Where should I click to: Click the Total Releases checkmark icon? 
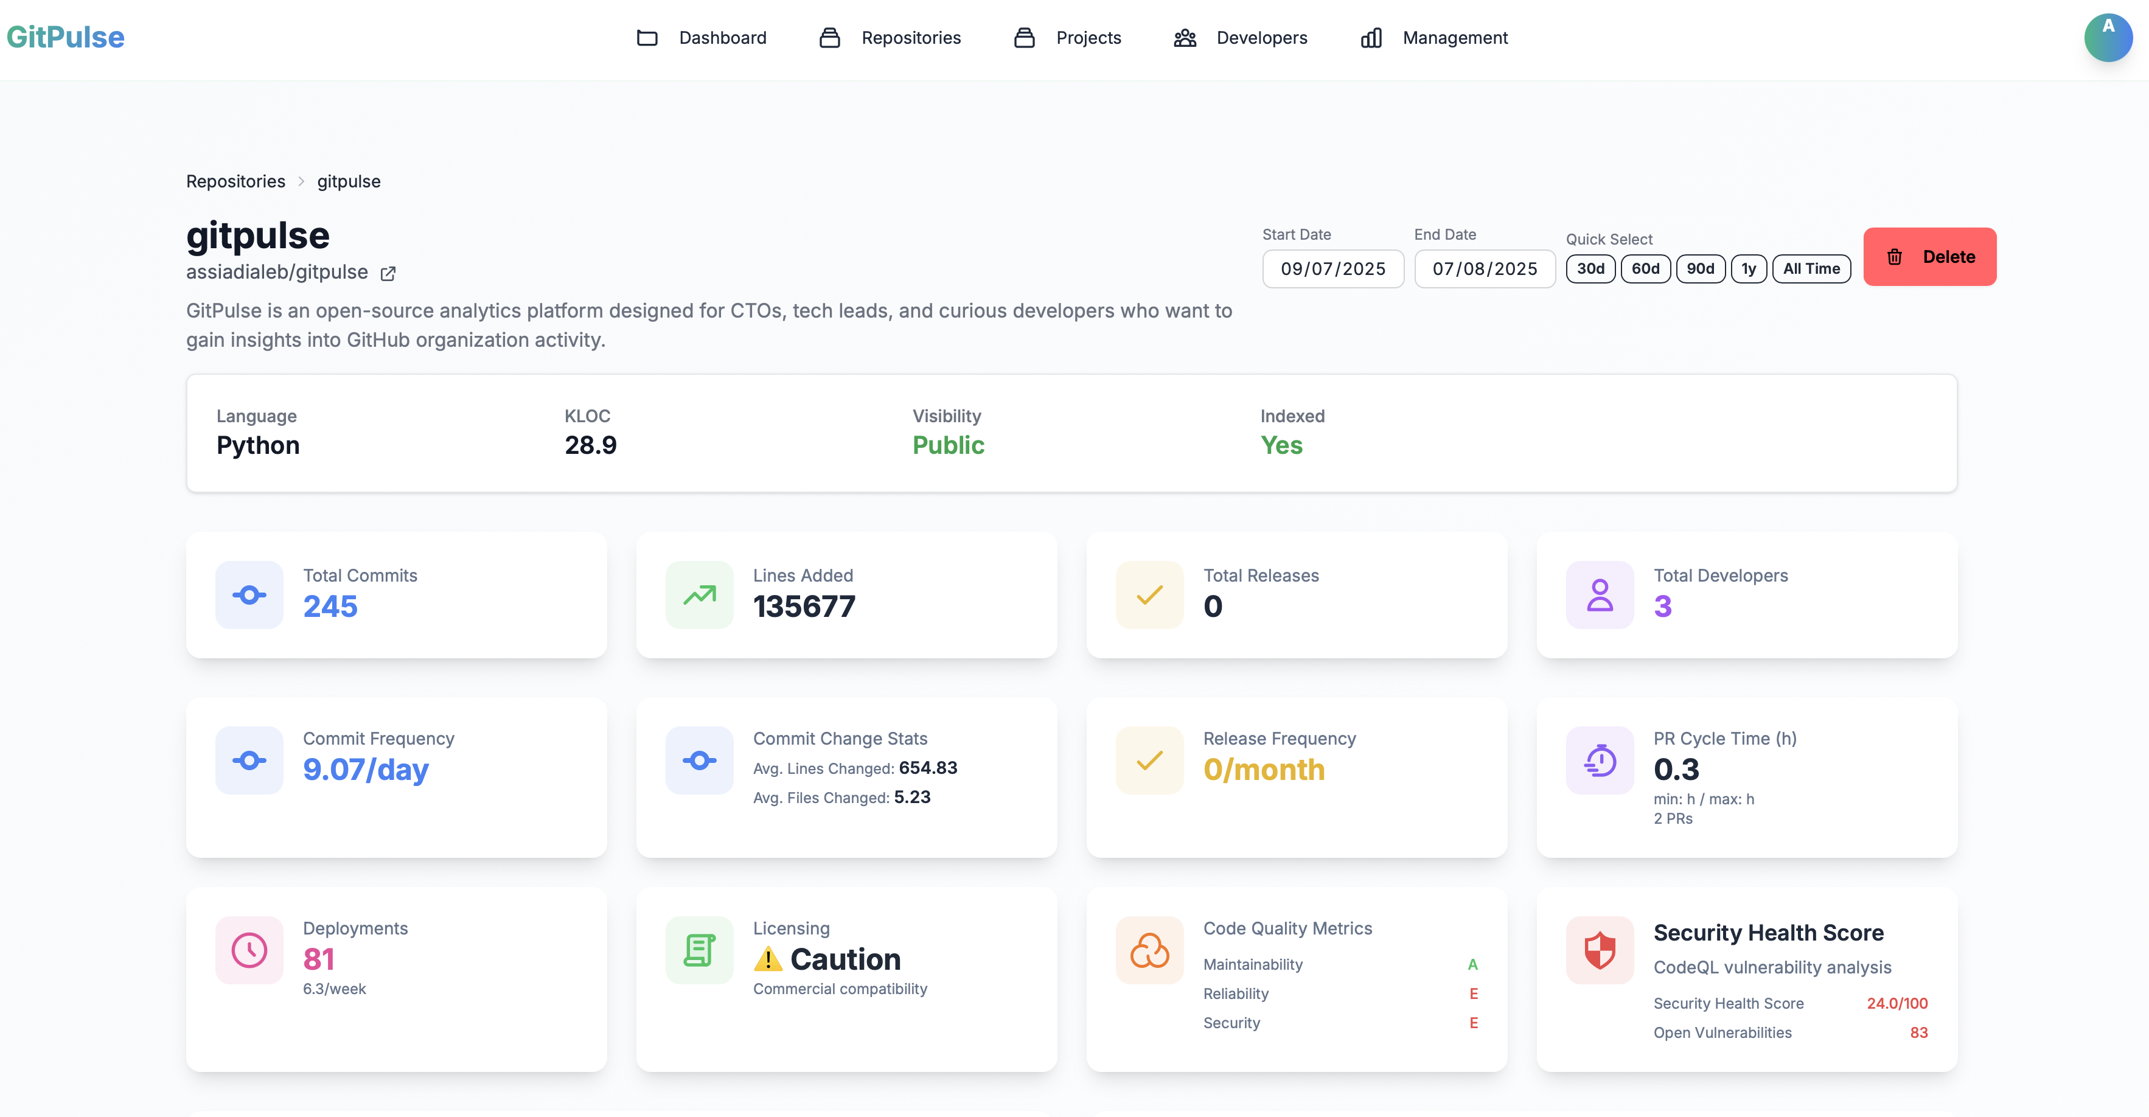click(1149, 595)
